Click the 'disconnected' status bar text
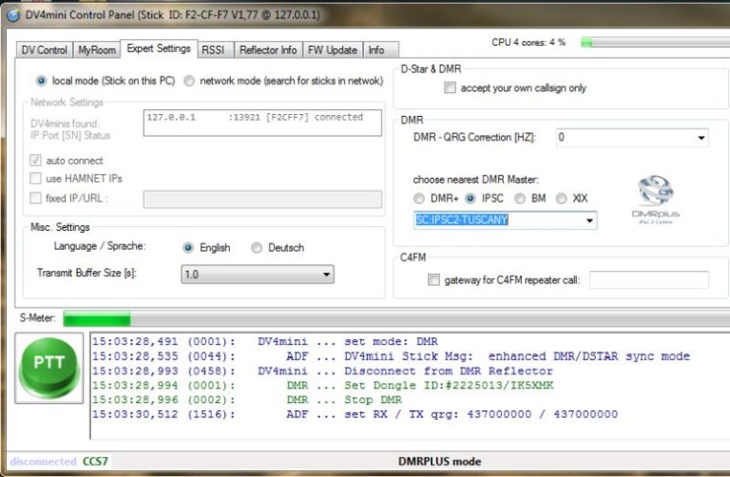730x477 pixels. tap(44, 461)
